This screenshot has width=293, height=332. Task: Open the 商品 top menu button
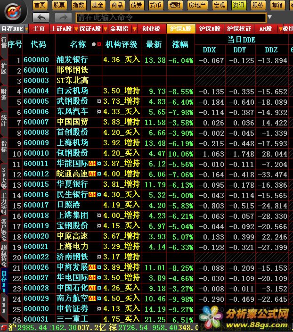pos(117,5)
